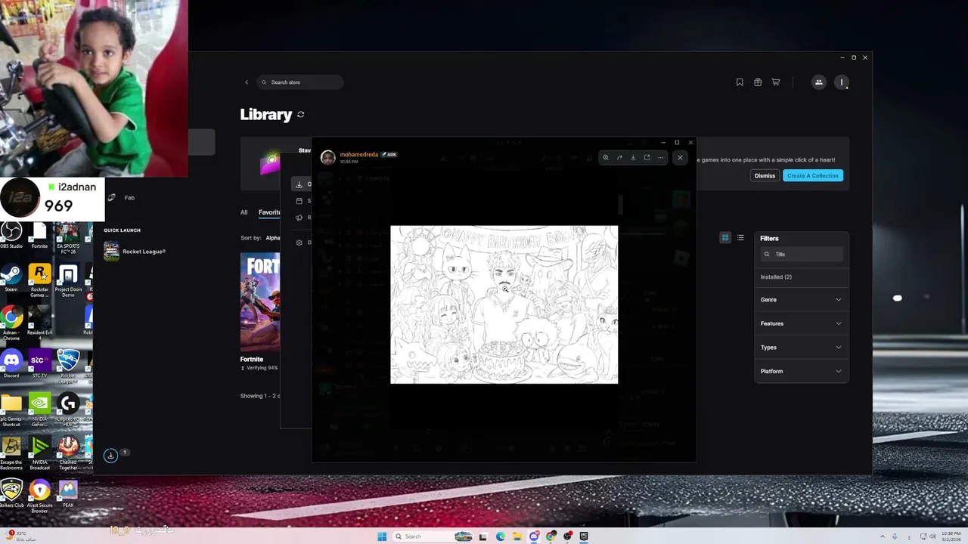This screenshot has width=968, height=544.
Task: Open Discord desktop shortcut
Action: point(11,364)
